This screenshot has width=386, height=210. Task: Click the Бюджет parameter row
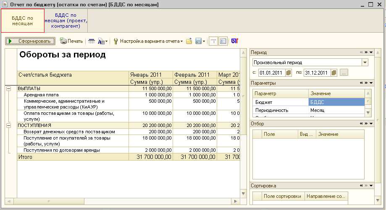308,102
